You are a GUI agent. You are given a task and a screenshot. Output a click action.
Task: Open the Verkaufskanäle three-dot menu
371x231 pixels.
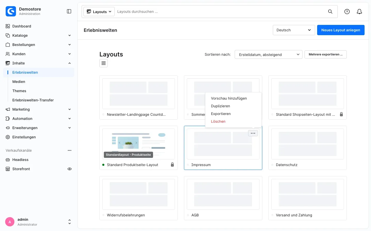pos(70,150)
